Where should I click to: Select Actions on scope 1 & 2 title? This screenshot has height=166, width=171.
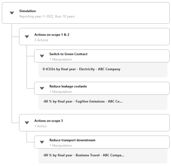point(52,35)
